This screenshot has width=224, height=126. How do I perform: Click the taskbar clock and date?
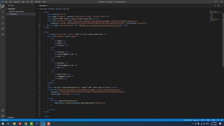pos(213,124)
